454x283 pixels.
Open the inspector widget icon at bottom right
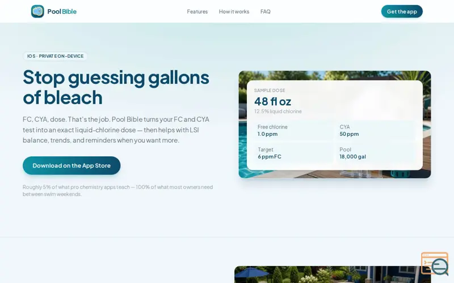[435, 263]
